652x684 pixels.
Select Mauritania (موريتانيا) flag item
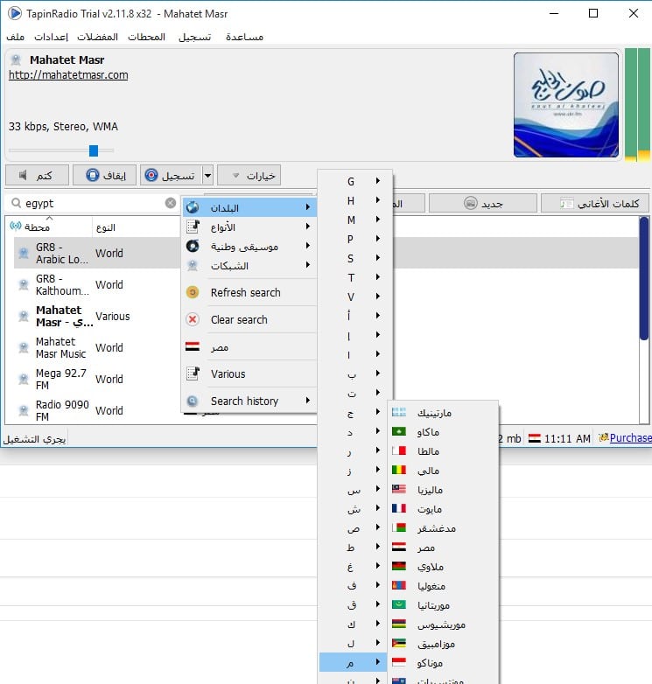pos(399,605)
